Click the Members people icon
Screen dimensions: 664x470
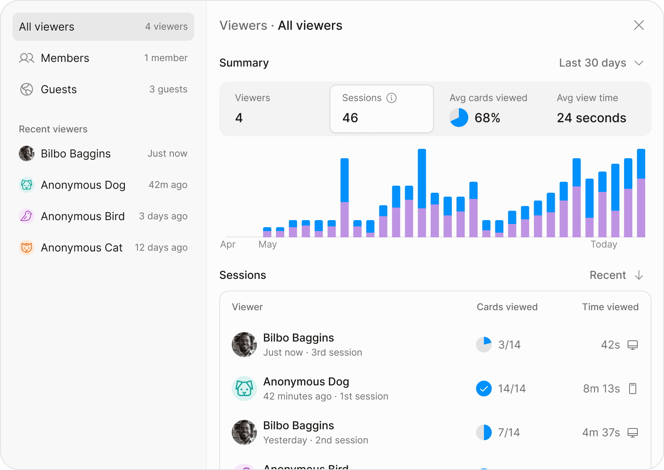(27, 58)
